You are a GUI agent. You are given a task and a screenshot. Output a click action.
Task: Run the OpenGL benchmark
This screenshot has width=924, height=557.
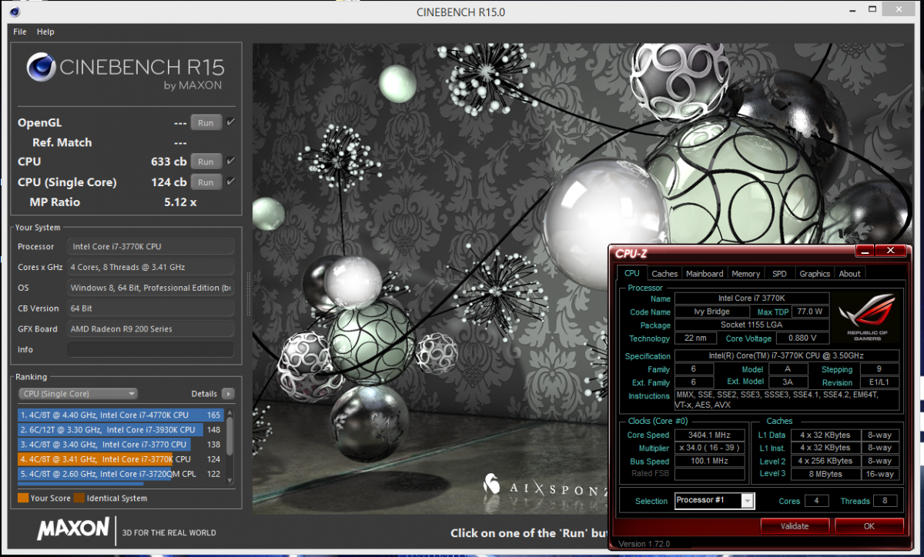tap(206, 122)
